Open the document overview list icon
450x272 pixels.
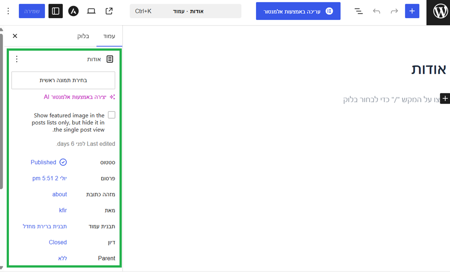pos(359,11)
